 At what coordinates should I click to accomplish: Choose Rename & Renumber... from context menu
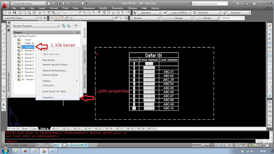click(x=57, y=71)
